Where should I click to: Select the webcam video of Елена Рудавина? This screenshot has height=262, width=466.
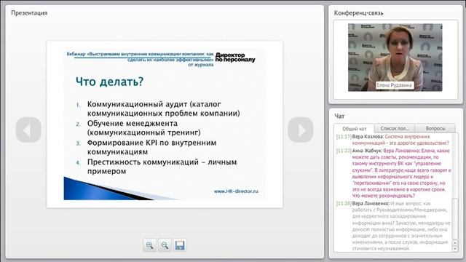tap(395, 57)
